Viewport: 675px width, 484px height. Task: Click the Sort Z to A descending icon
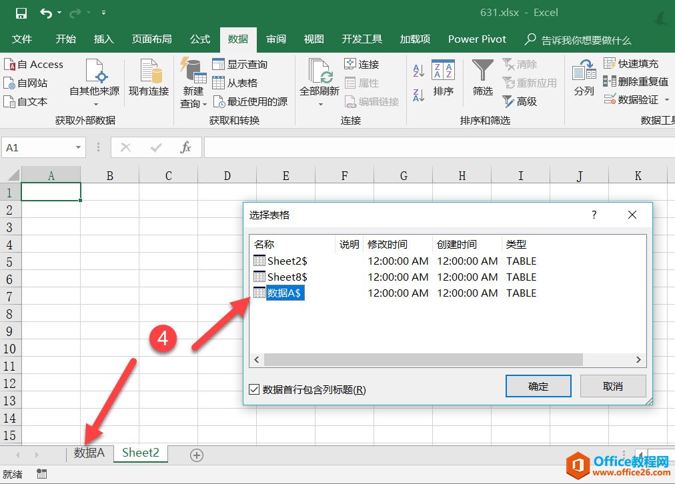[419, 95]
